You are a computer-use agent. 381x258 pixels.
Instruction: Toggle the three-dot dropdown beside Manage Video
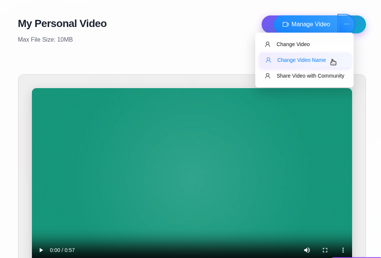(346, 24)
